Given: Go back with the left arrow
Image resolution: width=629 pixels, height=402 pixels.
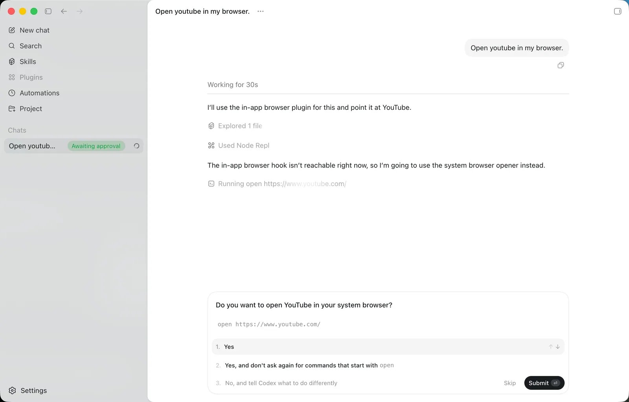Looking at the screenshot, I should (64, 11).
